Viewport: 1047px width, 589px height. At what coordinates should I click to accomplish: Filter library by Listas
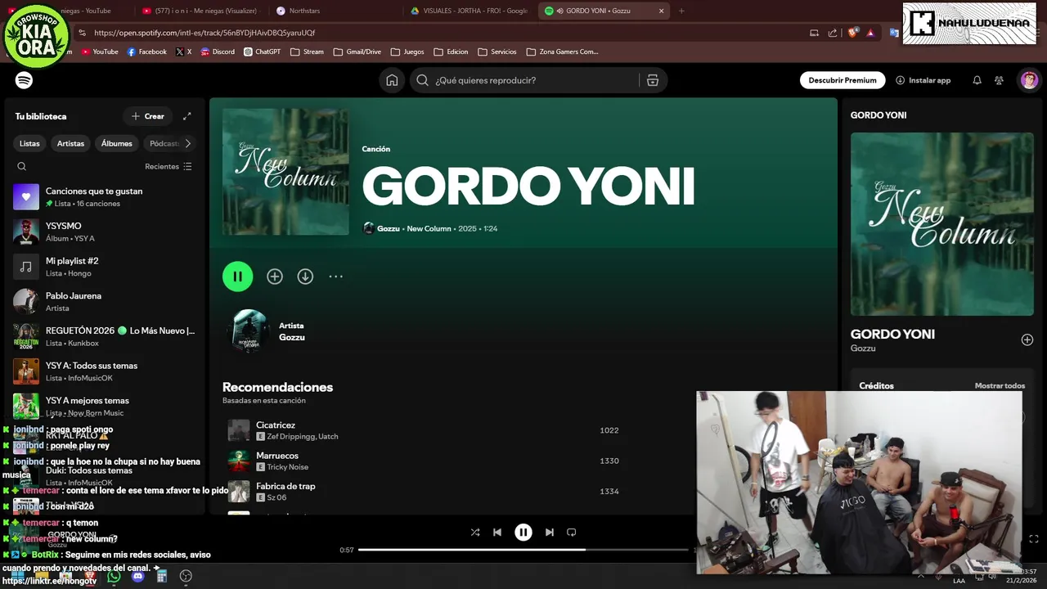point(29,143)
